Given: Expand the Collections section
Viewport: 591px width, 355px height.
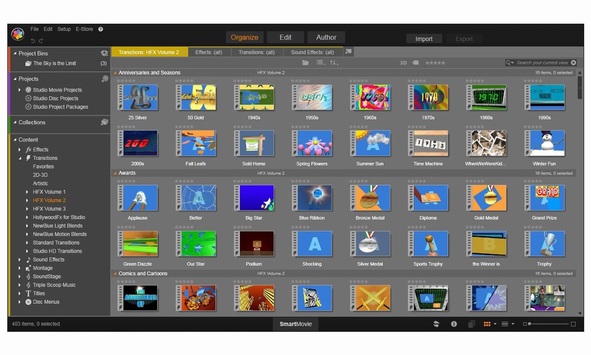Looking at the screenshot, I should [x=15, y=122].
